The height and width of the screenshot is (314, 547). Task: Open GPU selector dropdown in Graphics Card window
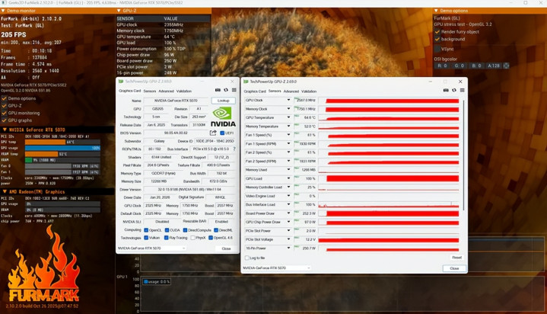(x=151, y=248)
